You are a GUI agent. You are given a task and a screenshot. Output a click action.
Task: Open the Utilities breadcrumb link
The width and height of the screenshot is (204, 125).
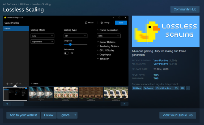tap(24, 4)
